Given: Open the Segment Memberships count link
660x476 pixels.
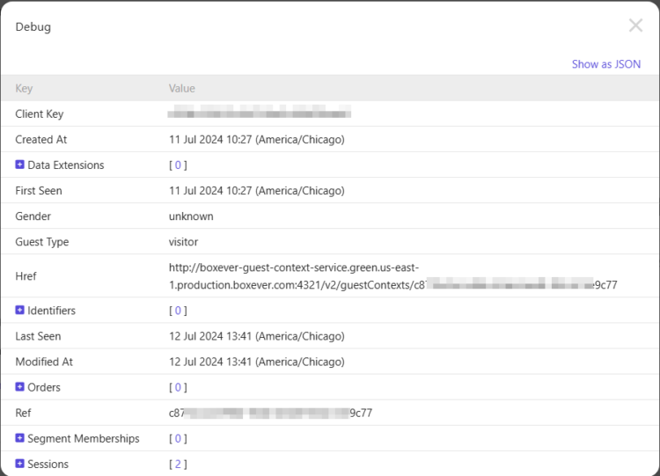Looking at the screenshot, I should pos(178,438).
